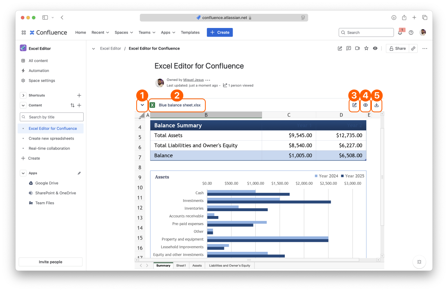This screenshot has width=448, height=291.
Task: Open the Apps dropdown in the top navigation
Action: pyautogui.click(x=168, y=32)
